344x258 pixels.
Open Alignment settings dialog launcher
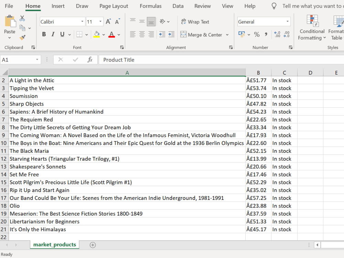[231, 47]
